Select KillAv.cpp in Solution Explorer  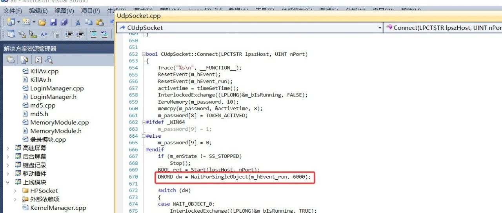click(x=44, y=71)
